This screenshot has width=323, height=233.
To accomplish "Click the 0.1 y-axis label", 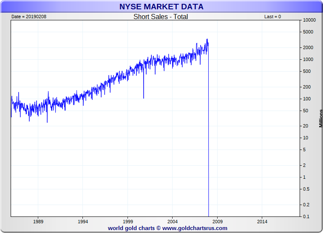I will [306, 216].
